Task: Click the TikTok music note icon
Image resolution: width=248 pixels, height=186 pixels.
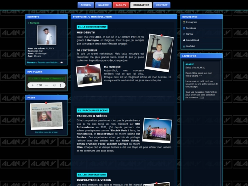Action: coord(184,34)
